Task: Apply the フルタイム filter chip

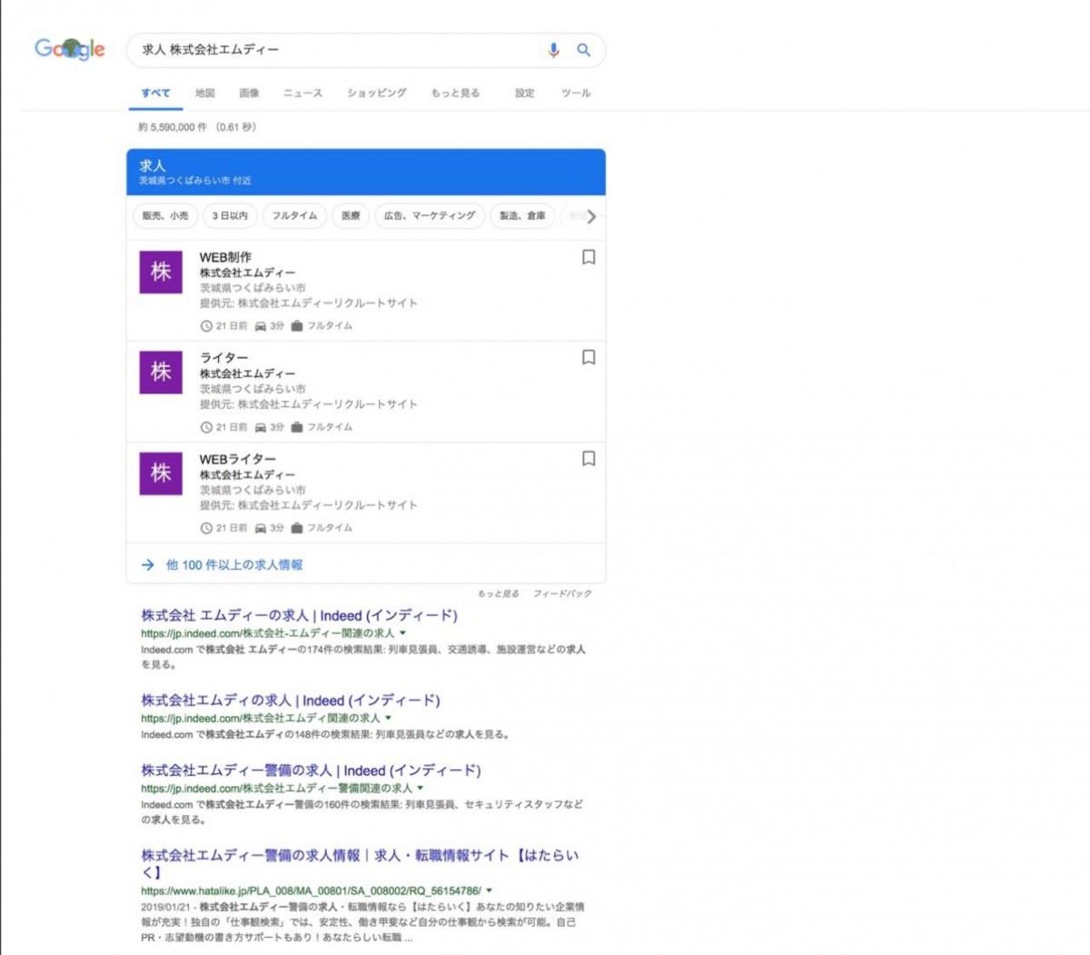Action: click(x=294, y=216)
